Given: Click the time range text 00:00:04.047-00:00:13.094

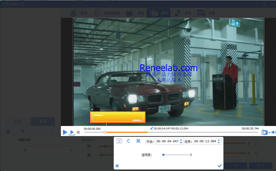Looking at the screenshot, I should click(171, 128).
